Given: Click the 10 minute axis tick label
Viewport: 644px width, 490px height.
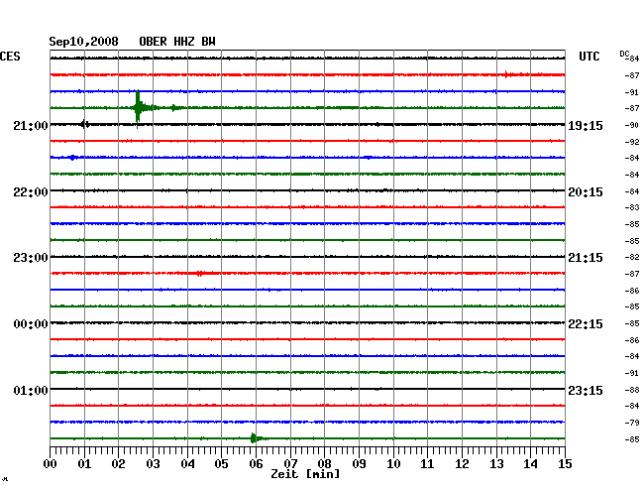Looking at the screenshot, I should (x=393, y=463).
